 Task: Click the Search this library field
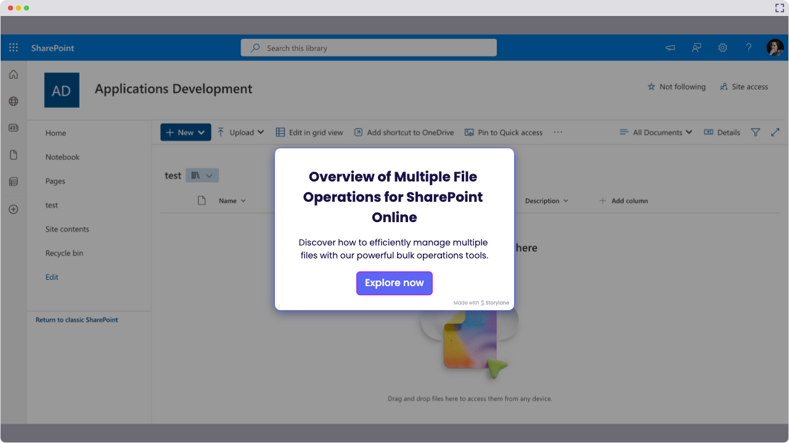pyautogui.click(x=369, y=48)
